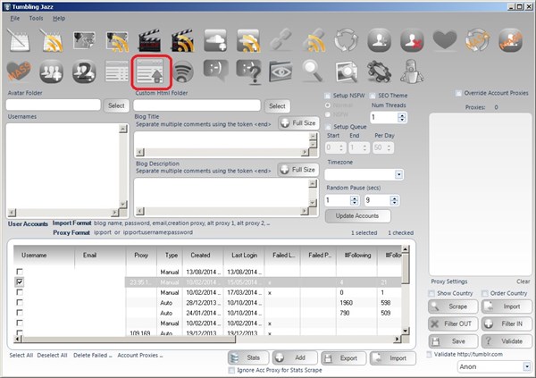Enable the Setup NSFW checkbox
The image size is (536, 378).
click(x=328, y=96)
